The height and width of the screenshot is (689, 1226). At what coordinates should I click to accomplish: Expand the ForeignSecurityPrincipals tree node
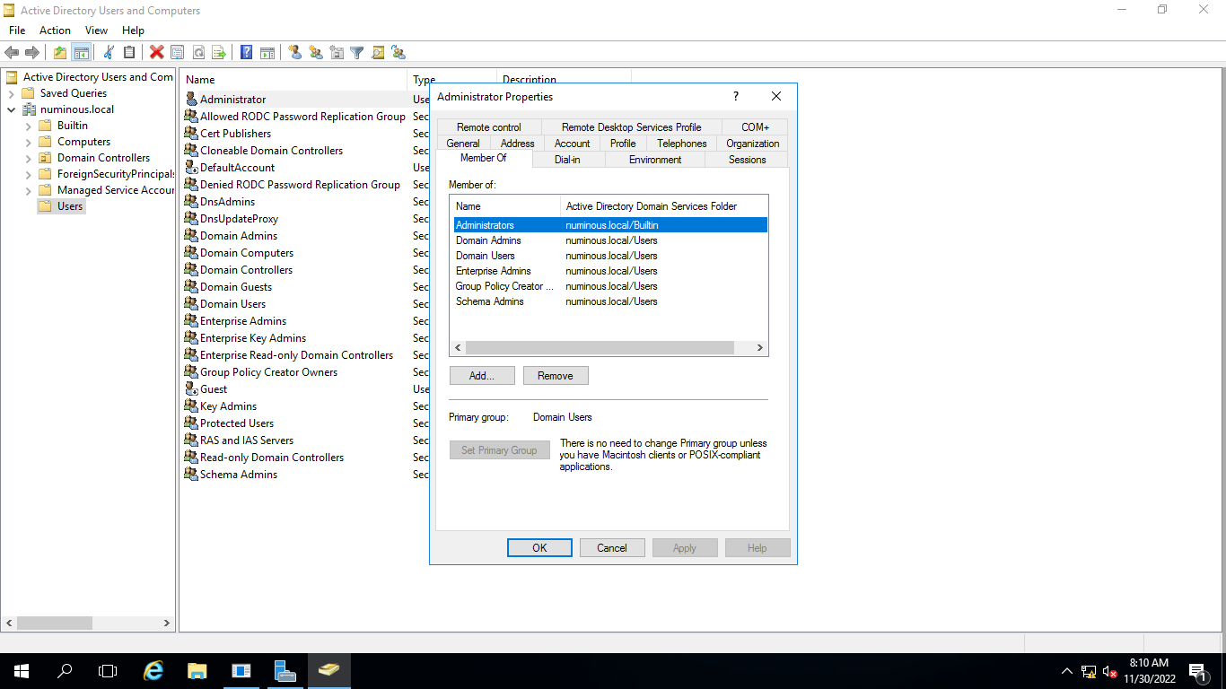coord(28,174)
